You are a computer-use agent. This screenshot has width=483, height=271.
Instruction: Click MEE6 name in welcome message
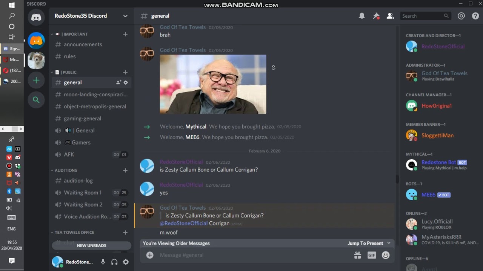coord(192,137)
